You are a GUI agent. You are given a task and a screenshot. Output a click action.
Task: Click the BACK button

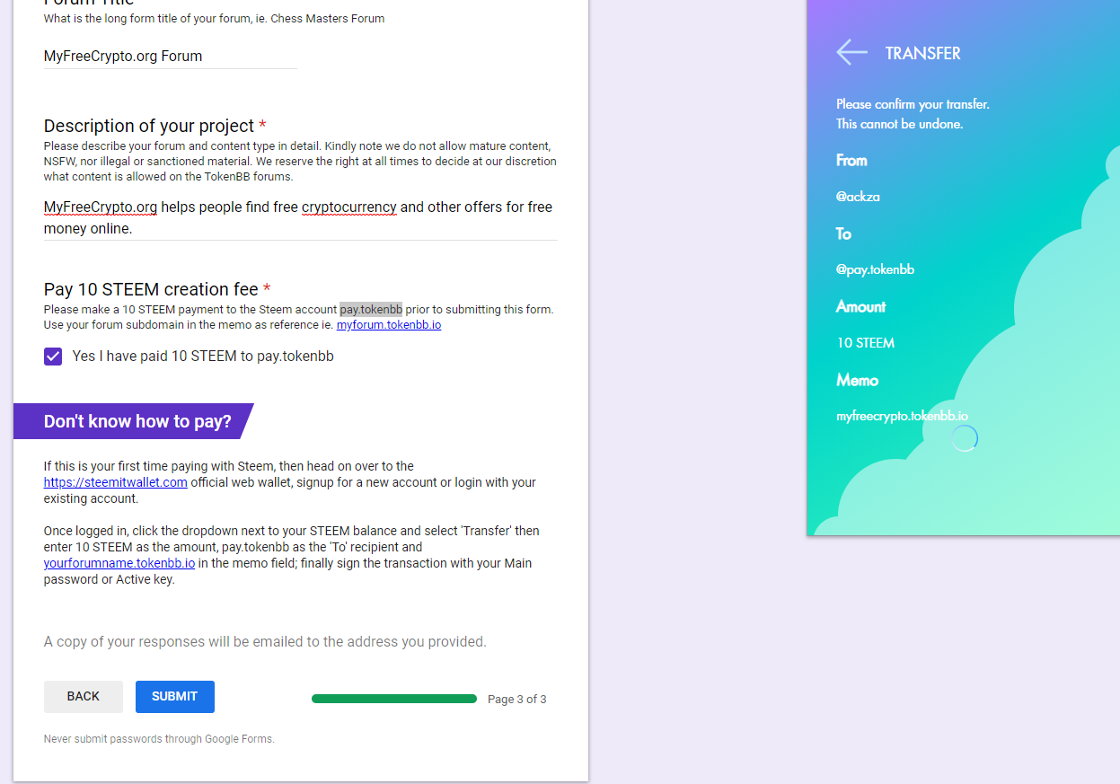(x=84, y=697)
